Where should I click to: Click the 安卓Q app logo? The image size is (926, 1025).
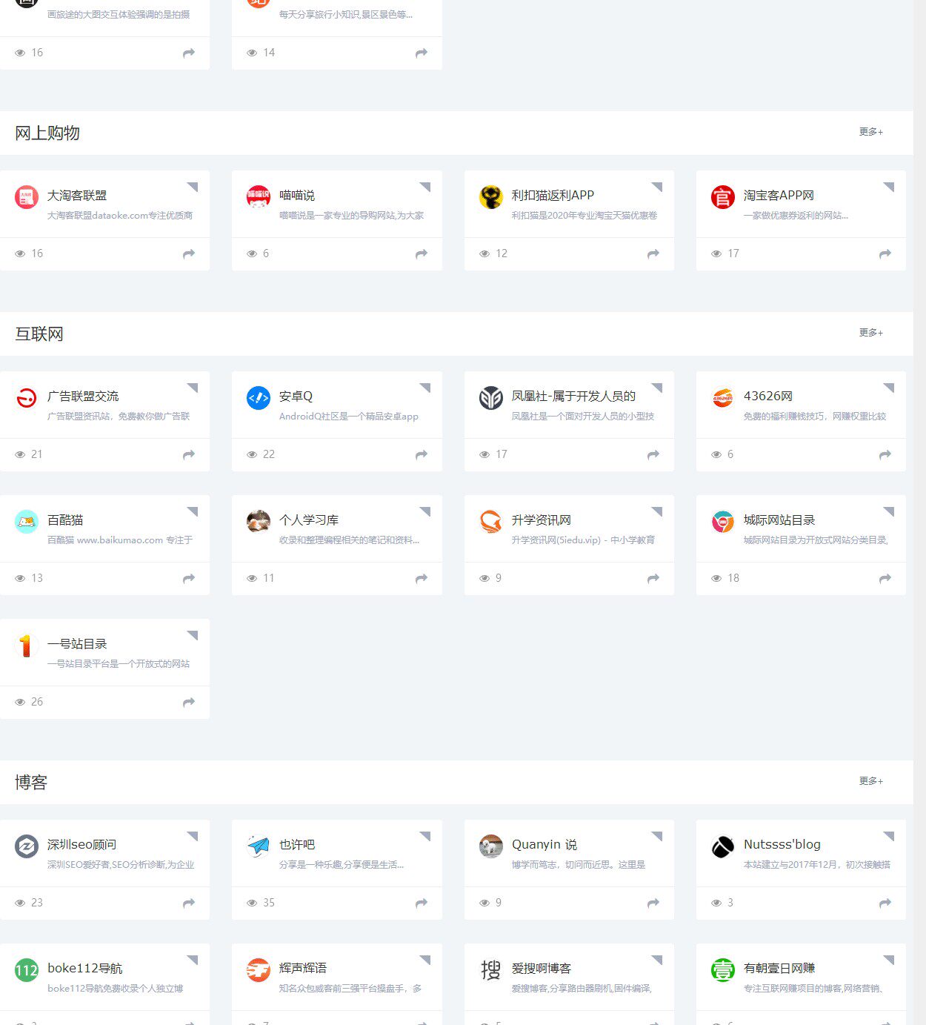click(258, 397)
